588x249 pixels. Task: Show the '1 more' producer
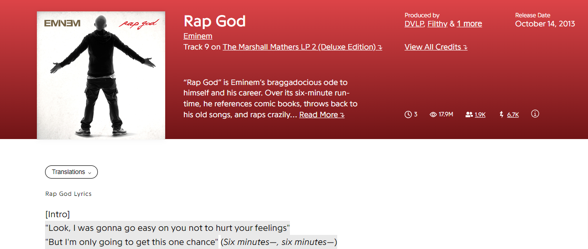(469, 24)
